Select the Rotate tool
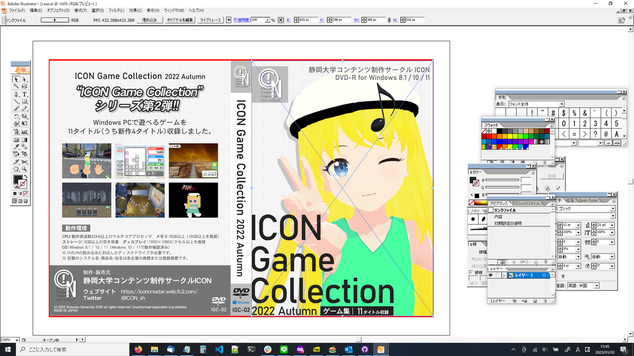The width and height of the screenshot is (634, 356). [x=15, y=117]
